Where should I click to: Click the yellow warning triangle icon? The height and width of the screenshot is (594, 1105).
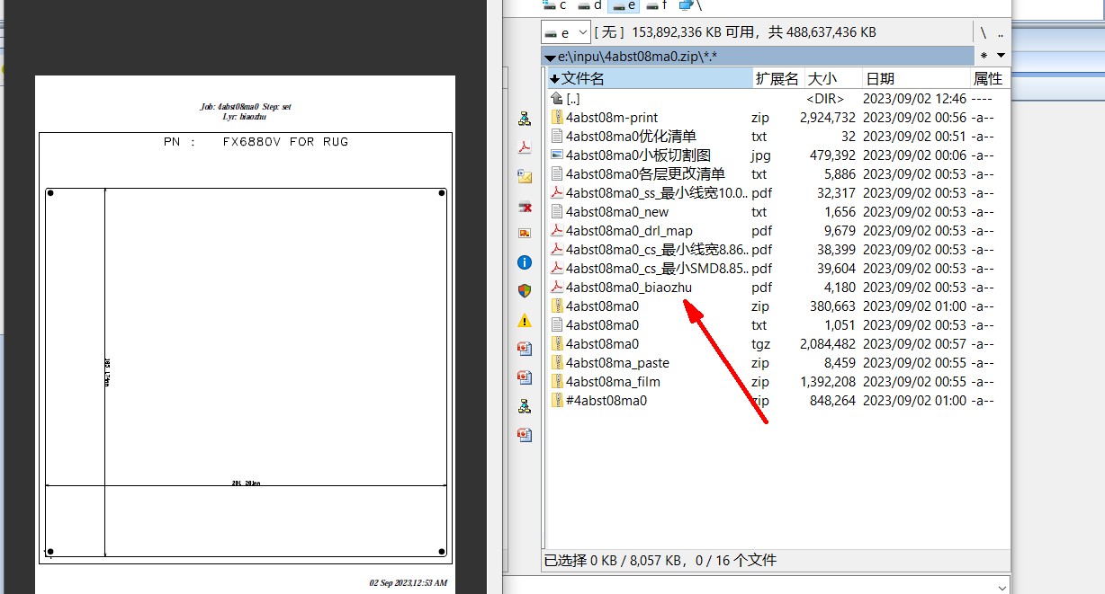[525, 321]
